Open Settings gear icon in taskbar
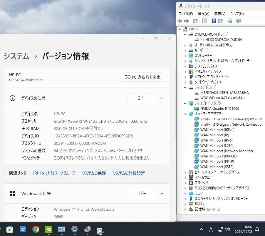This screenshot has width=265, height=236. click(75, 230)
